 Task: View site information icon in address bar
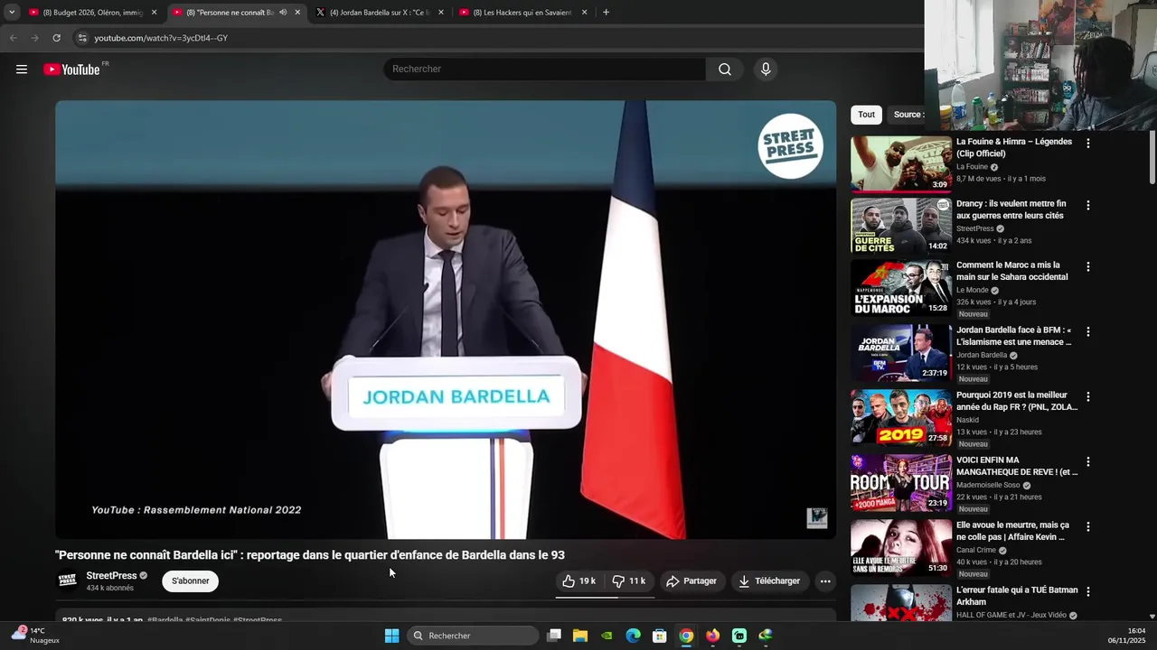82,38
